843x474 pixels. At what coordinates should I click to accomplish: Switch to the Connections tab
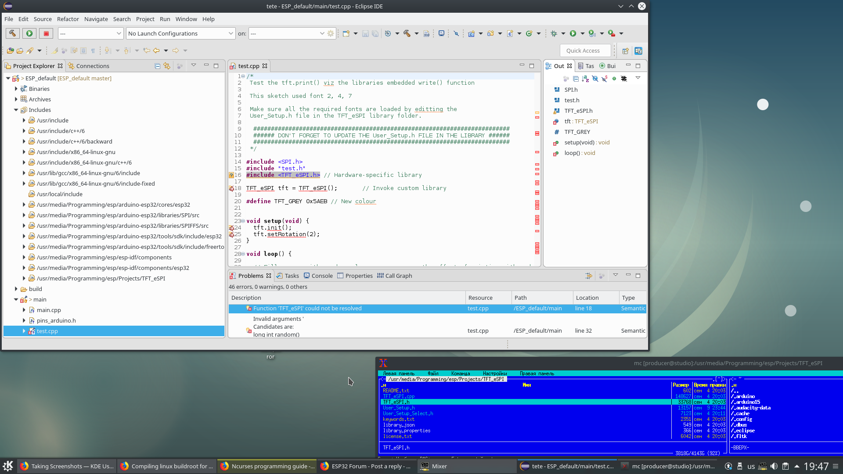pos(89,66)
